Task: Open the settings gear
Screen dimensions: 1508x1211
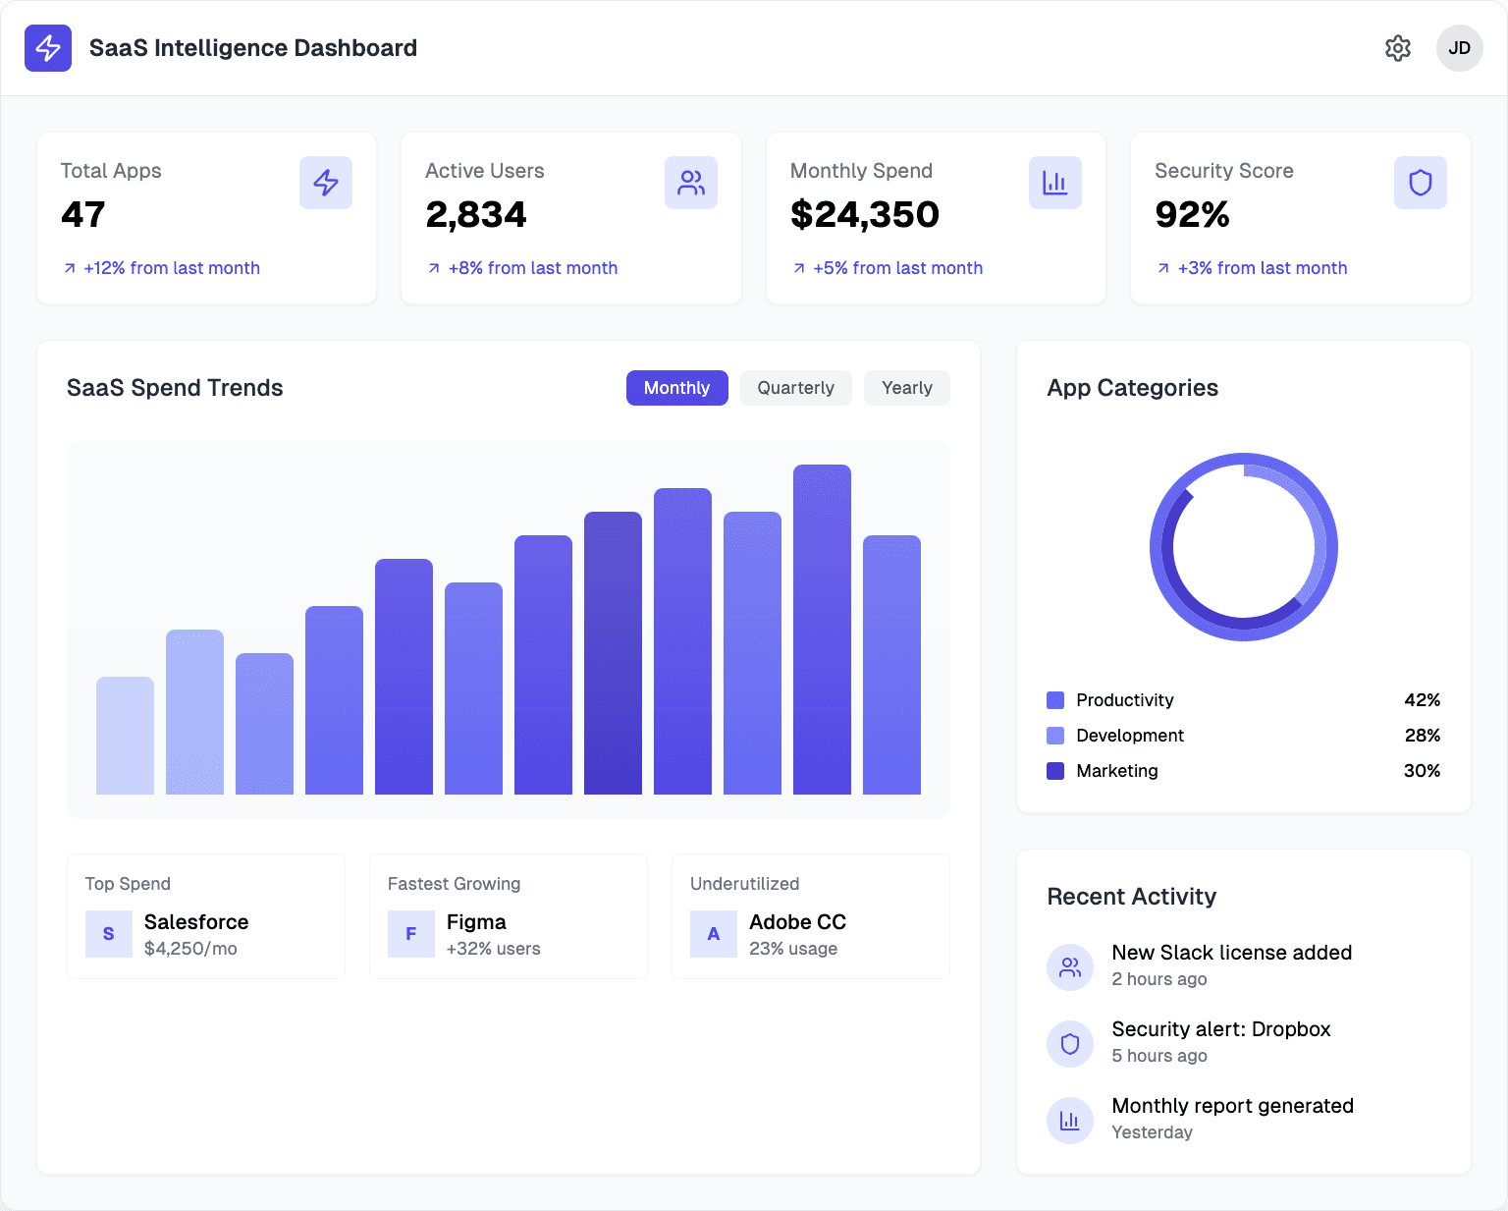Action: pyautogui.click(x=1398, y=47)
